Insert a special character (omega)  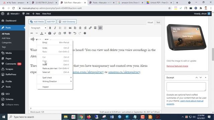60,33
